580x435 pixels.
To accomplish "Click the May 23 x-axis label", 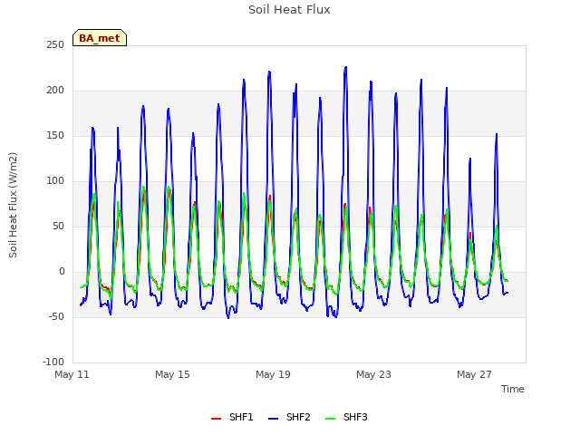I will pyautogui.click(x=373, y=374).
